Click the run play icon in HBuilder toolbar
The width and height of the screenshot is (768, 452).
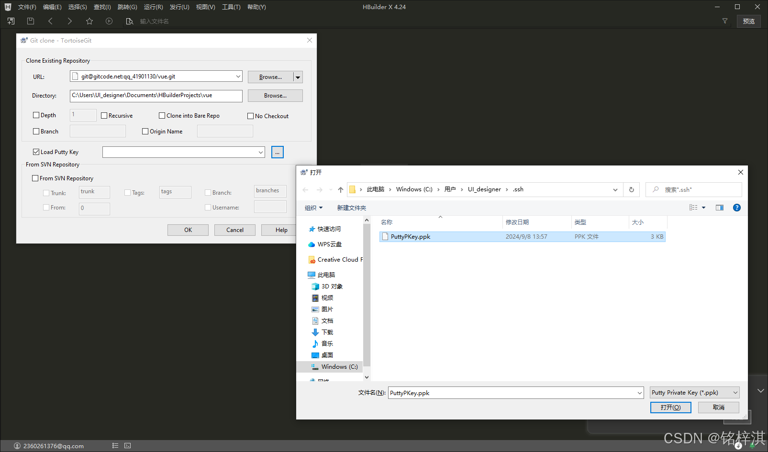pyautogui.click(x=109, y=21)
